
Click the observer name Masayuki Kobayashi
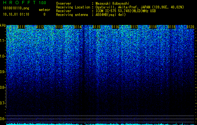click(112, 3)
